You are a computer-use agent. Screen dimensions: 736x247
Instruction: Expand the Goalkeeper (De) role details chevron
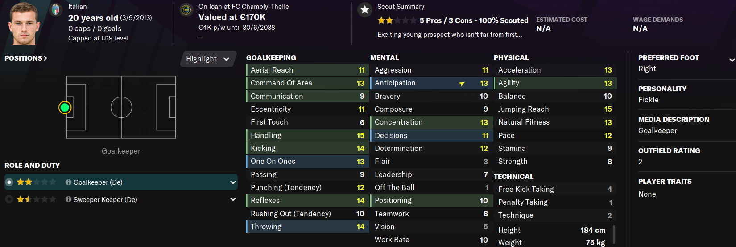click(233, 182)
